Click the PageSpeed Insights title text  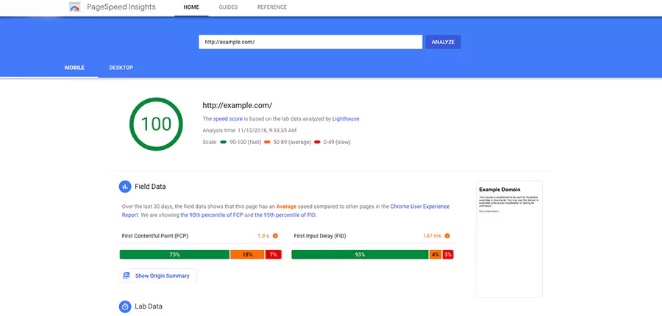[121, 7]
